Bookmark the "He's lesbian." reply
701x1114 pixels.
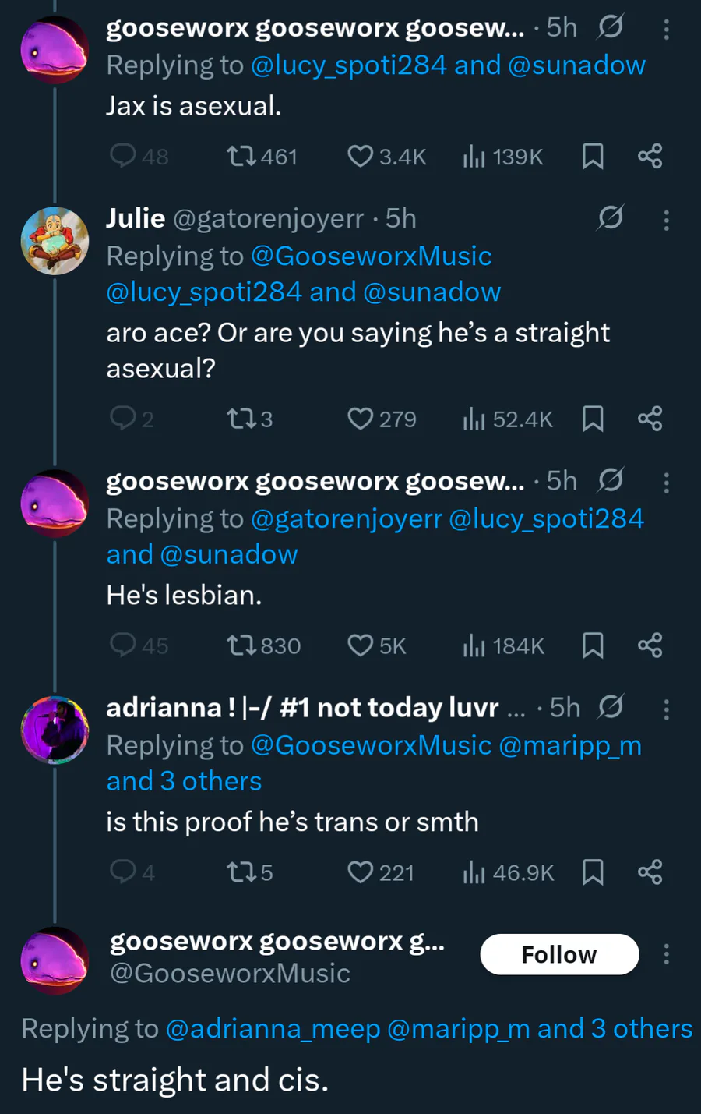point(593,645)
